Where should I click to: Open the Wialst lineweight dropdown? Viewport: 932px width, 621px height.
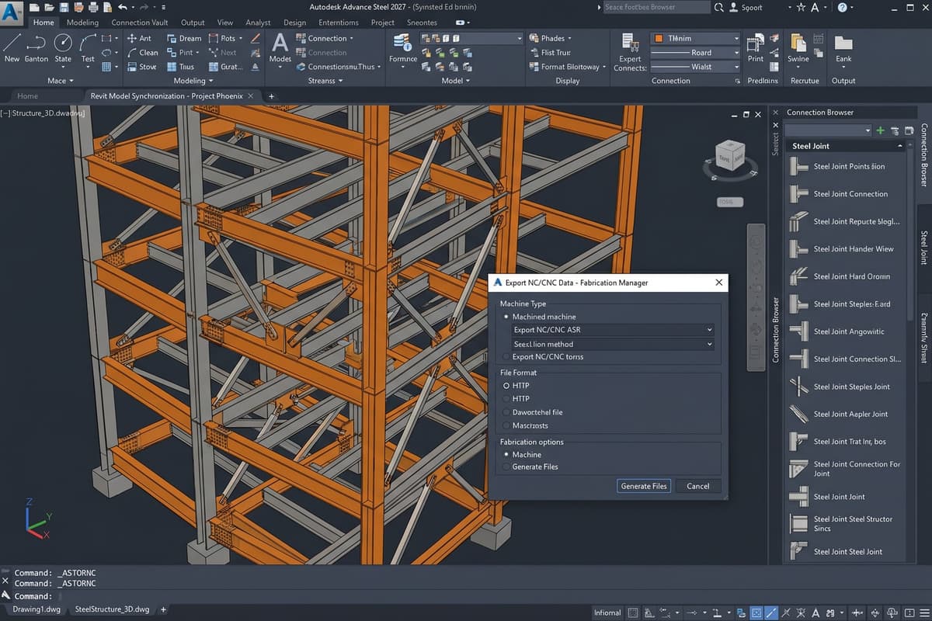tap(695, 67)
